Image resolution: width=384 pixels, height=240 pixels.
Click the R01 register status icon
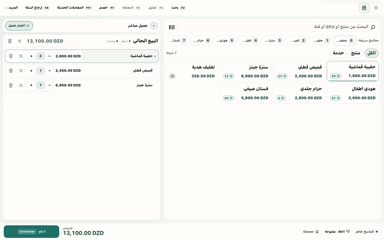coord(348,231)
